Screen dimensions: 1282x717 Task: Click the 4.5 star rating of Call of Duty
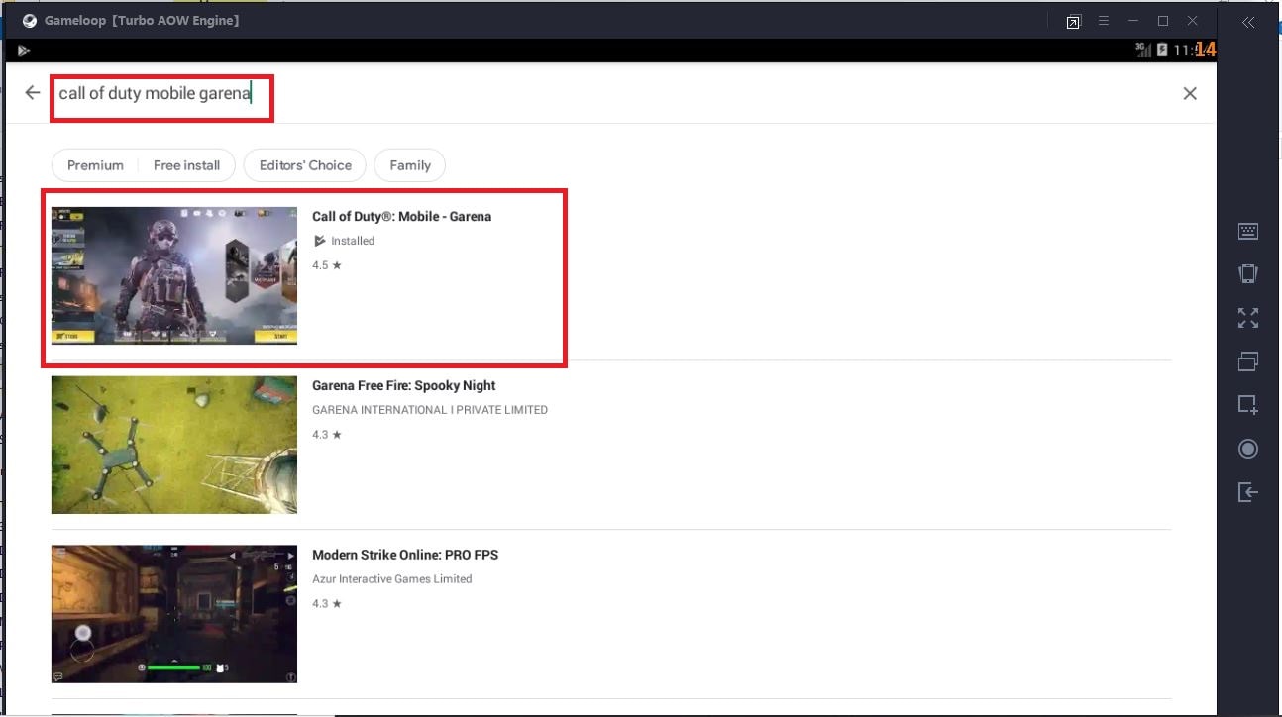327,265
